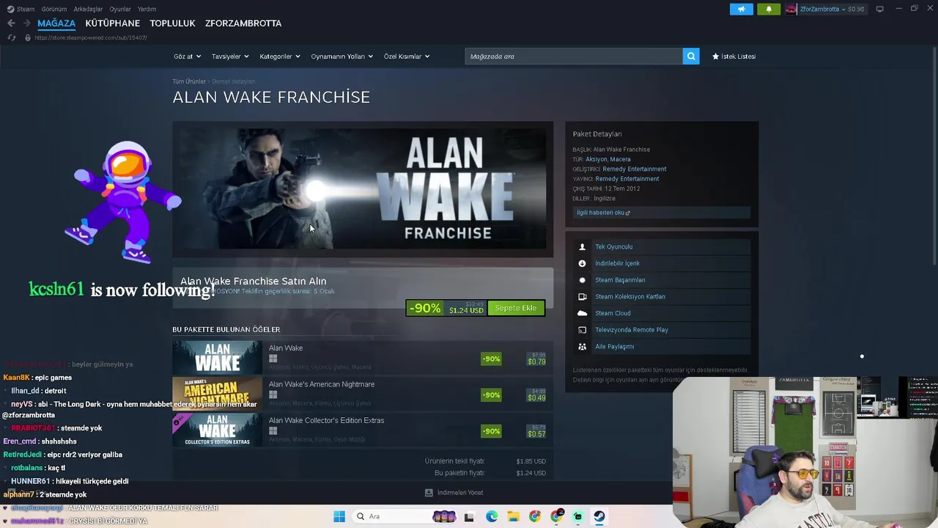Open the ZFORZAMBROTTA profile tab
This screenshot has height=528, width=938.
click(243, 23)
